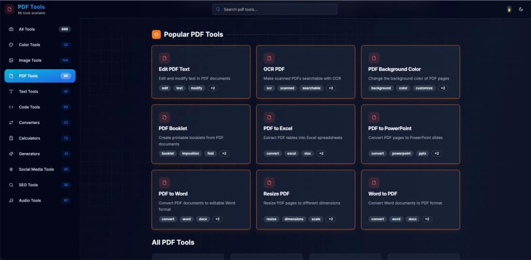Click the PDF Tools document icon in sidebar

pyautogui.click(x=11, y=76)
